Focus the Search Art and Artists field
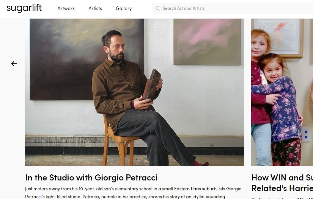The width and height of the screenshot is (313, 199). pyautogui.click(x=228, y=8)
